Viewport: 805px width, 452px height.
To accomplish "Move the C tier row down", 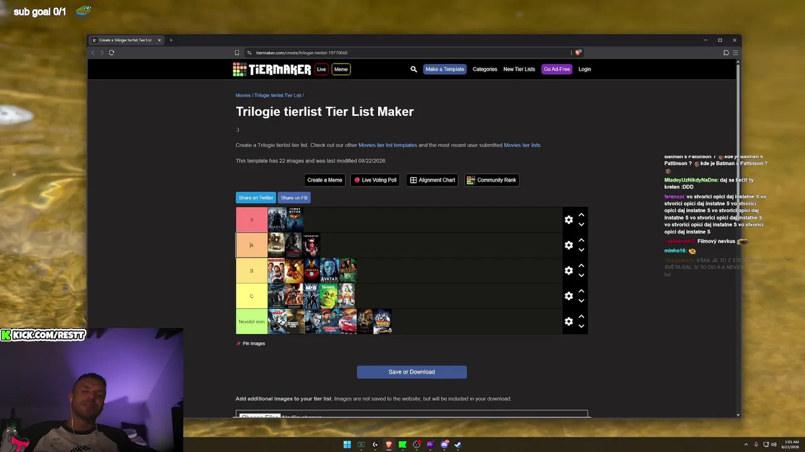I will point(581,301).
